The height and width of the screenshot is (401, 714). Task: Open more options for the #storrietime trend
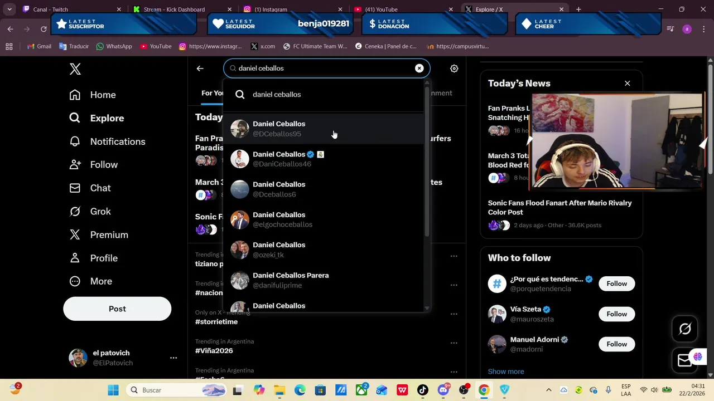(454, 314)
